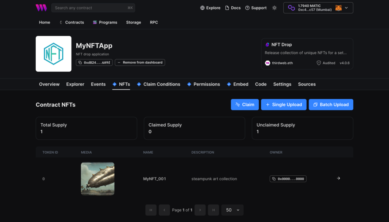
Task: Switch to the Code tab
Action: tap(261, 84)
